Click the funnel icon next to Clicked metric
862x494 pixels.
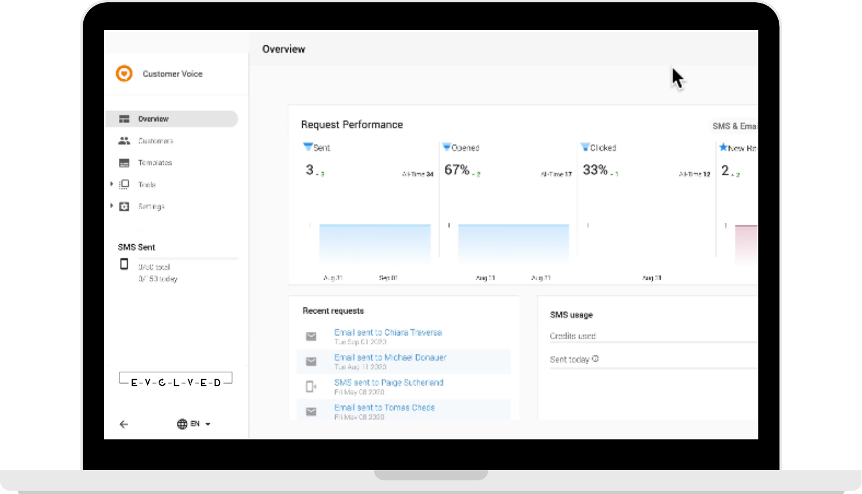point(586,147)
